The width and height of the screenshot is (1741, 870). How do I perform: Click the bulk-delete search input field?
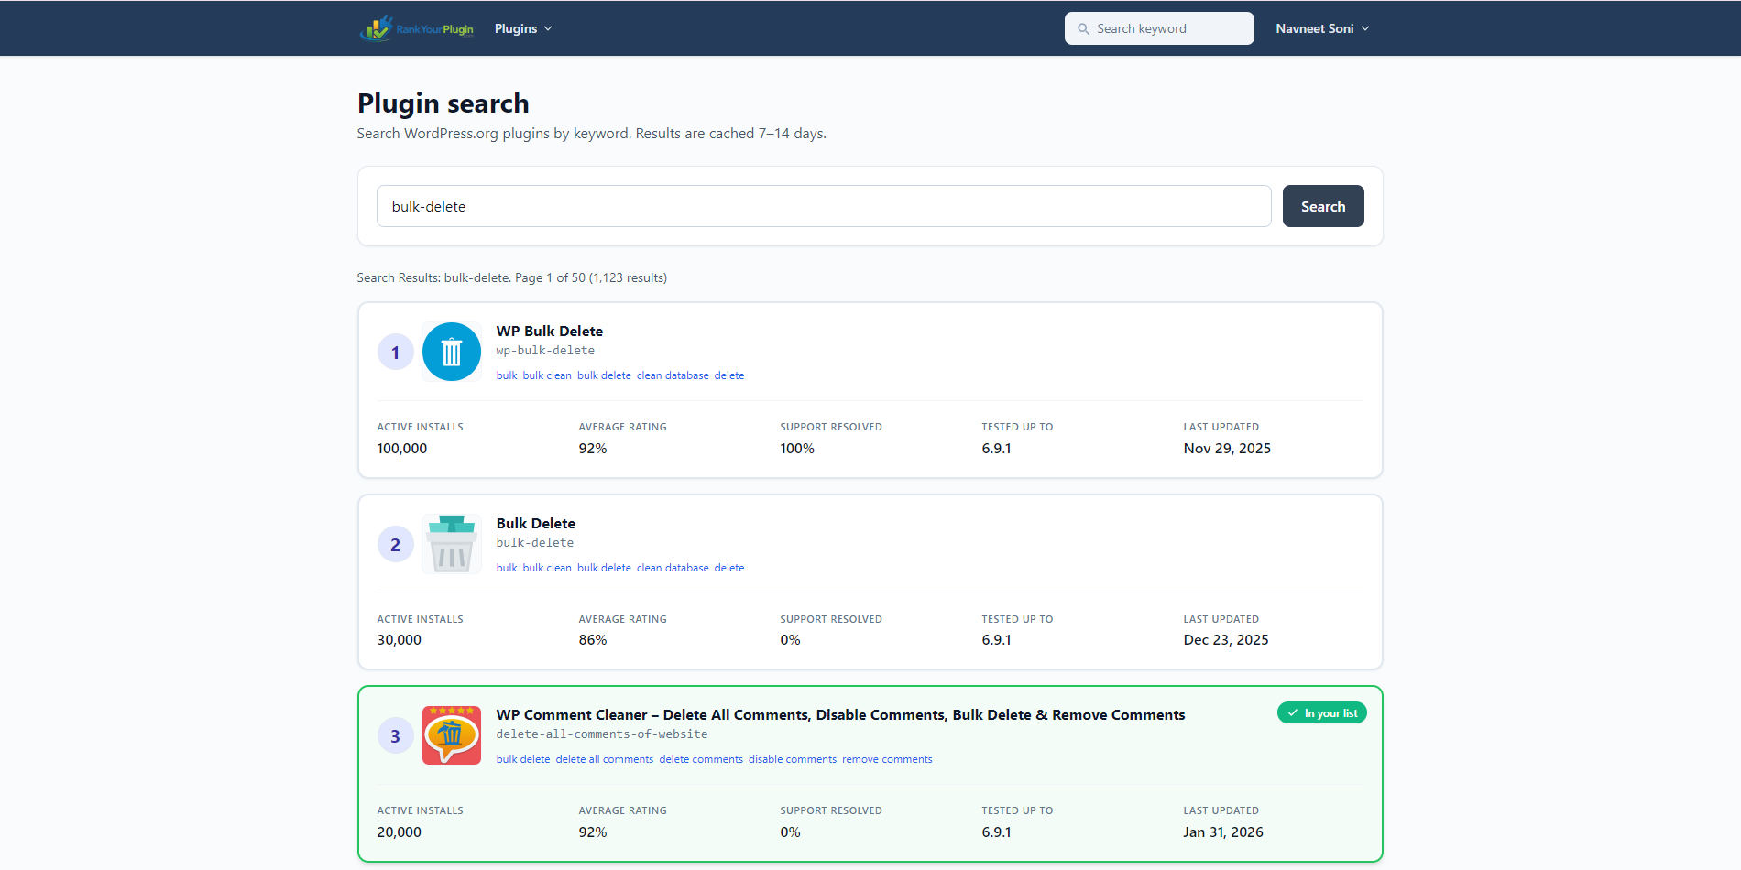click(x=824, y=206)
